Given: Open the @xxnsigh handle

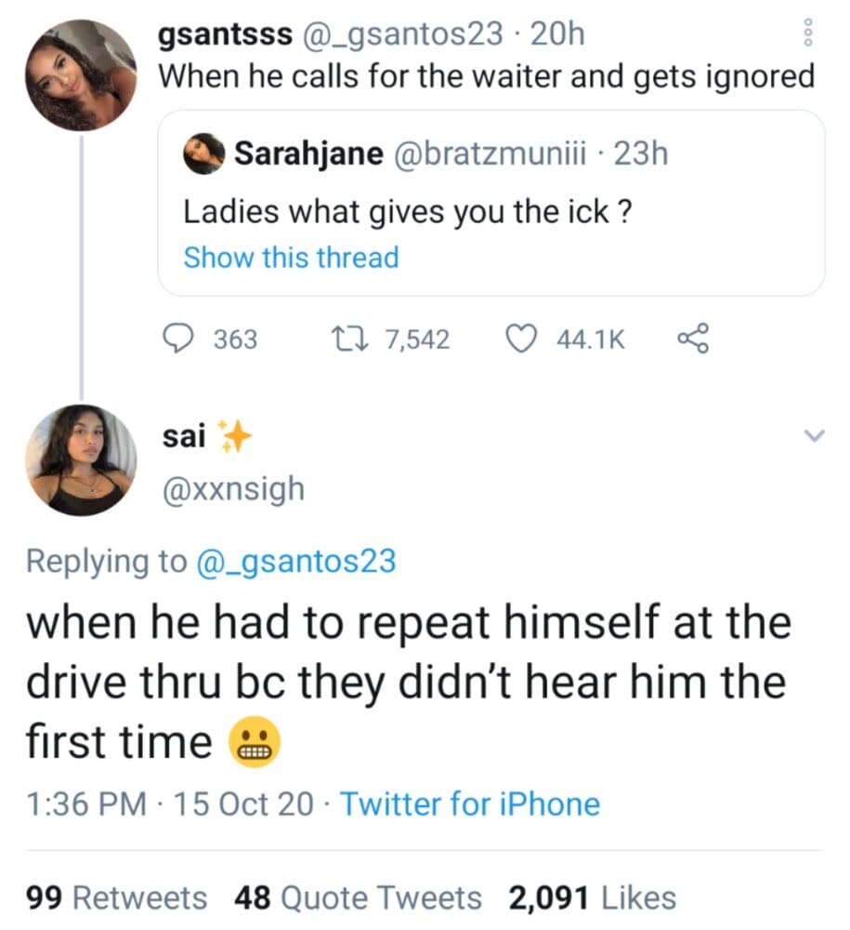Looking at the screenshot, I should 233,489.
